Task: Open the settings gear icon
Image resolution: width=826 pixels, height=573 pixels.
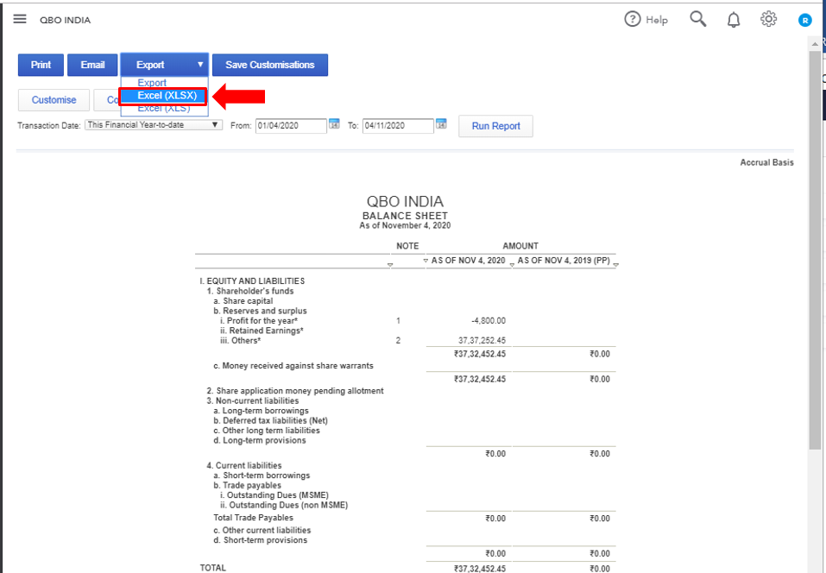Action: [768, 19]
